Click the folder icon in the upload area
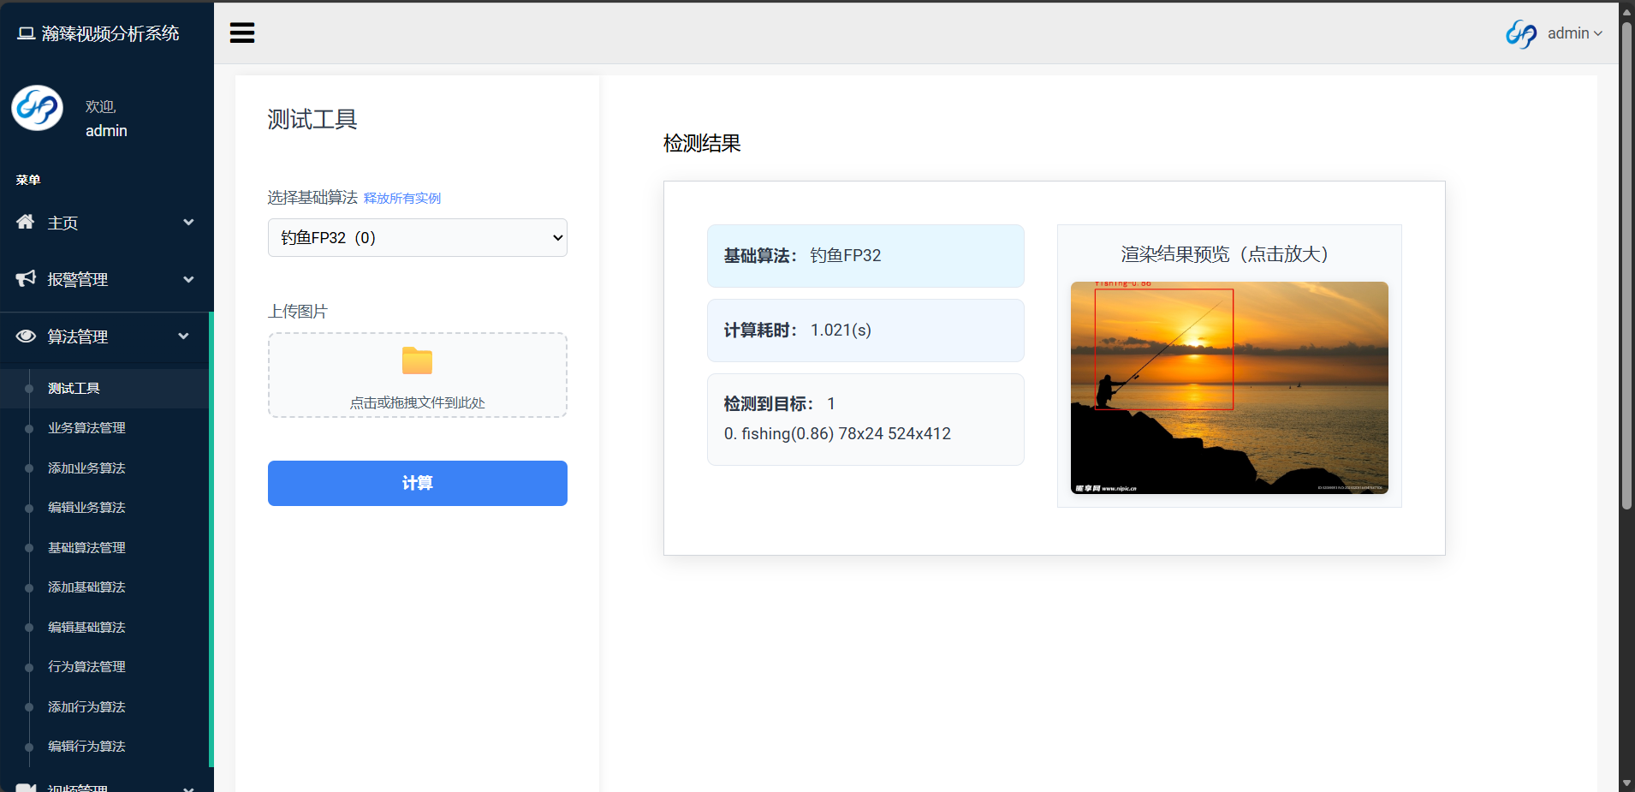 417,360
